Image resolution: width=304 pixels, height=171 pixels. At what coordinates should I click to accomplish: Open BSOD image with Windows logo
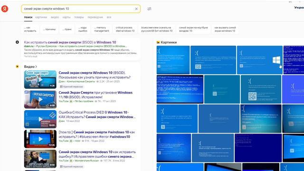pyautogui.click(x=260, y=60)
